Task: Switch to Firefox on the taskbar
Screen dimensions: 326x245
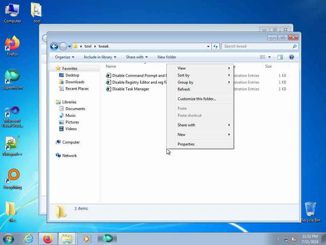Action: click(x=48, y=239)
